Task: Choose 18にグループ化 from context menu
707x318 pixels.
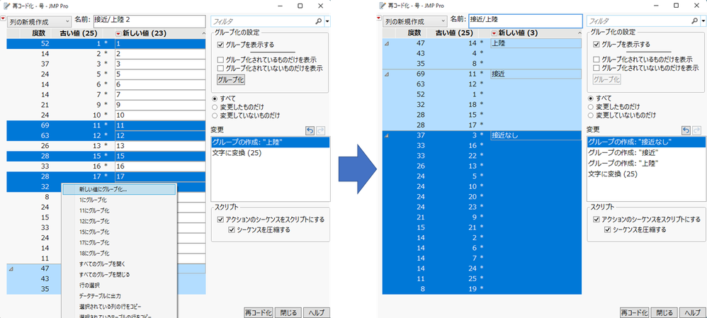Action: tap(119, 254)
